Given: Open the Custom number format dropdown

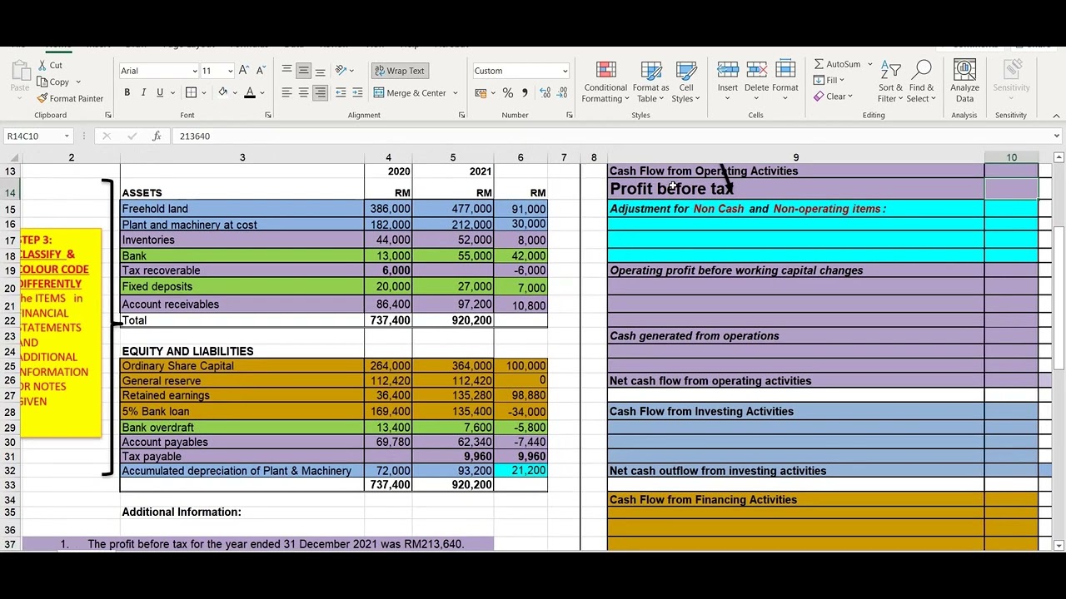Looking at the screenshot, I should coord(565,71).
